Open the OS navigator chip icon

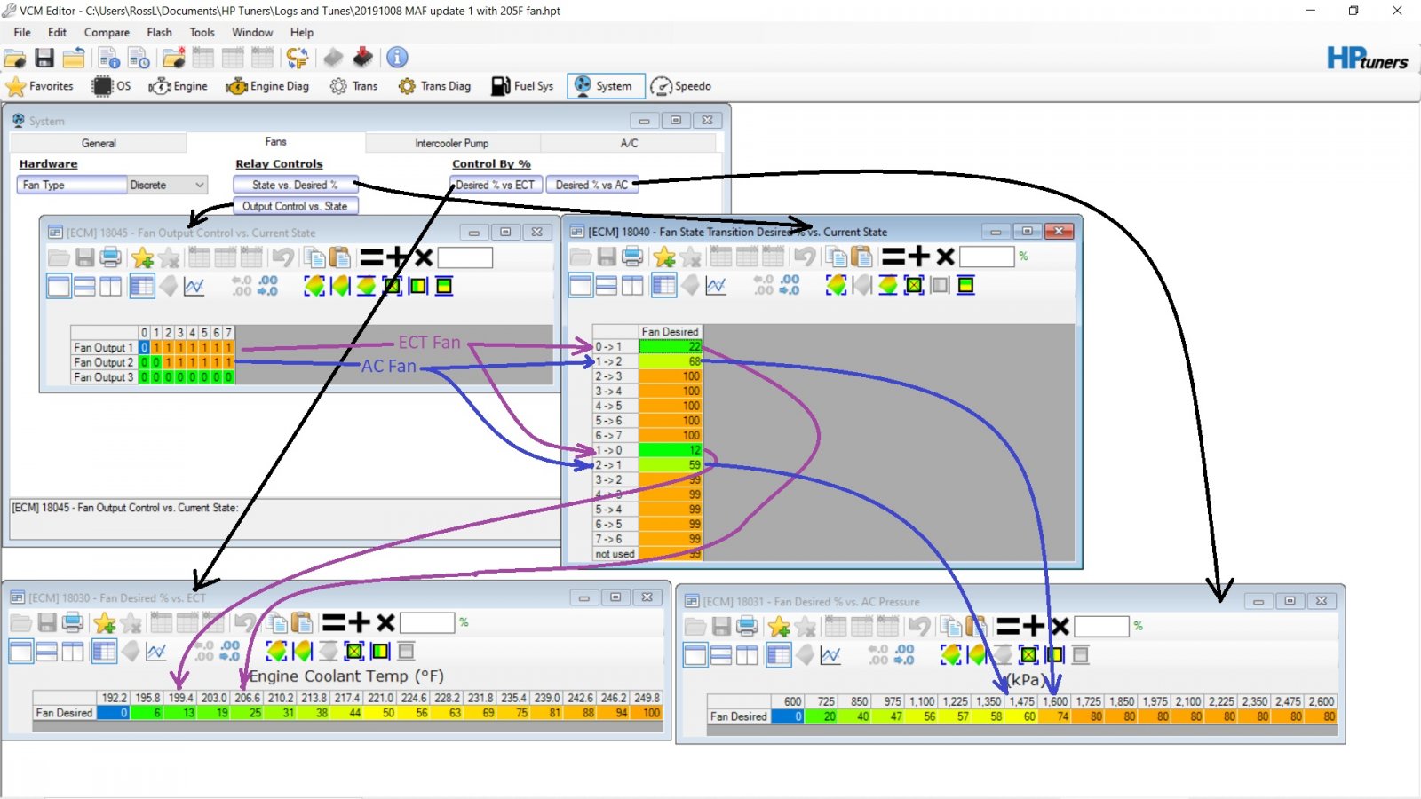112,86
